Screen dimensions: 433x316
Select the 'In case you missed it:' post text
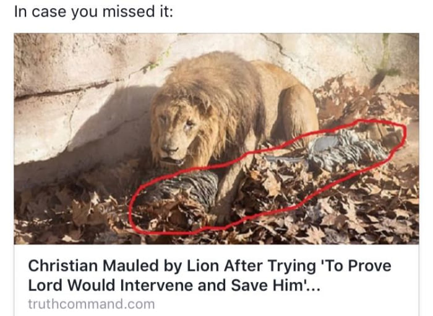pyautogui.click(x=93, y=12)
